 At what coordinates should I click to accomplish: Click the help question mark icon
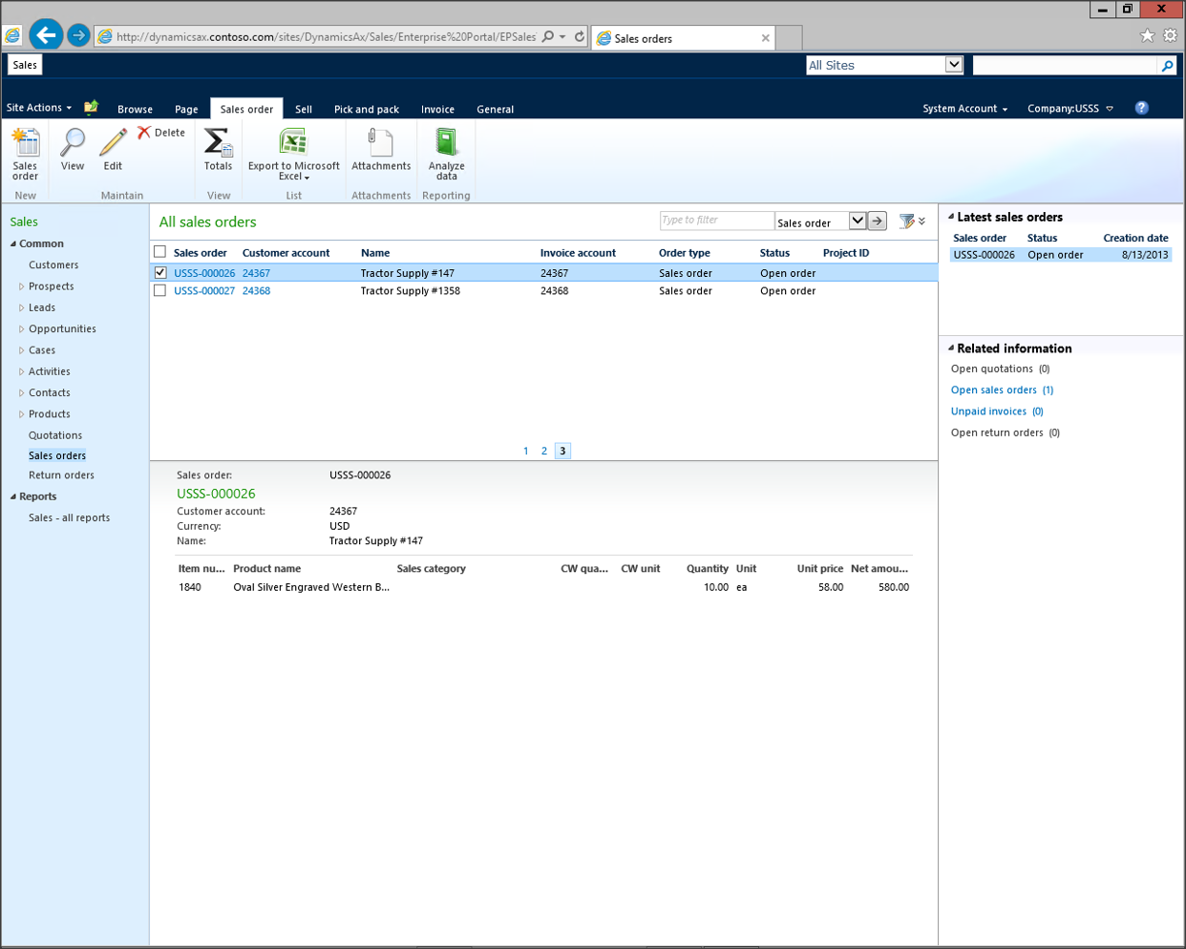(x=1141, y=108)
